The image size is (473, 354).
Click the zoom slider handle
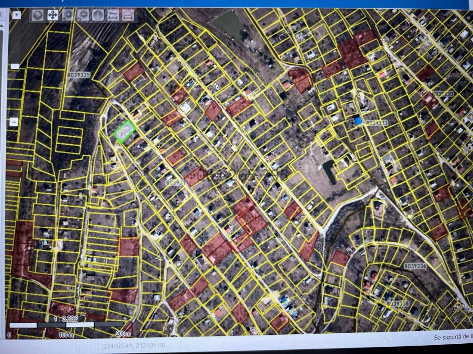point(15,66)
